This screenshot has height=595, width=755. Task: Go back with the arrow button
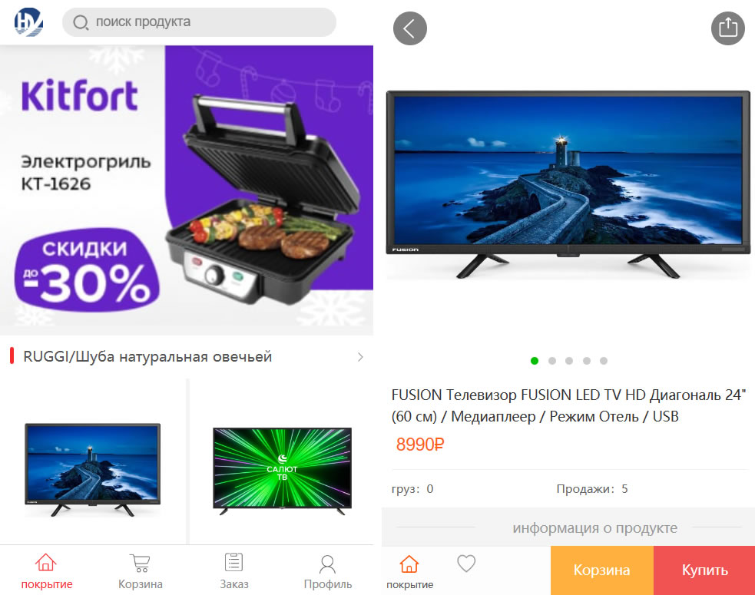410,28
